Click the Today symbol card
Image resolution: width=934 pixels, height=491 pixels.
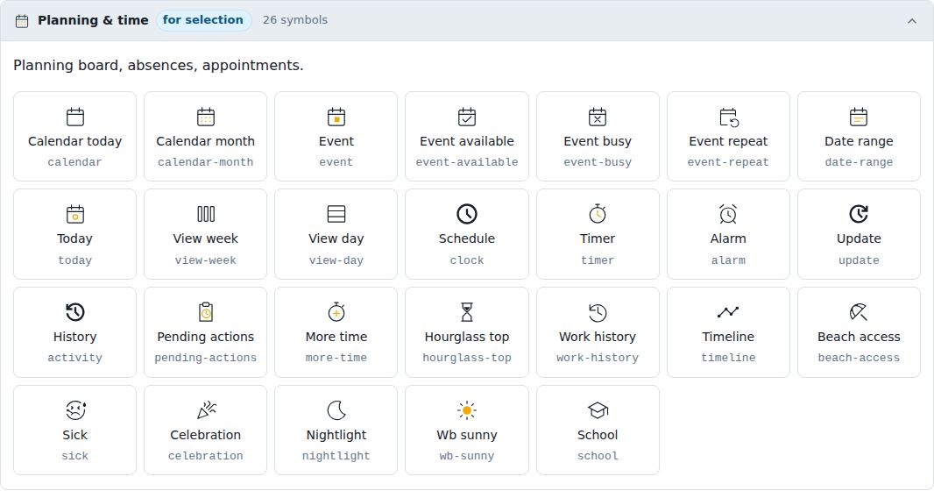[x=75, y=234]
